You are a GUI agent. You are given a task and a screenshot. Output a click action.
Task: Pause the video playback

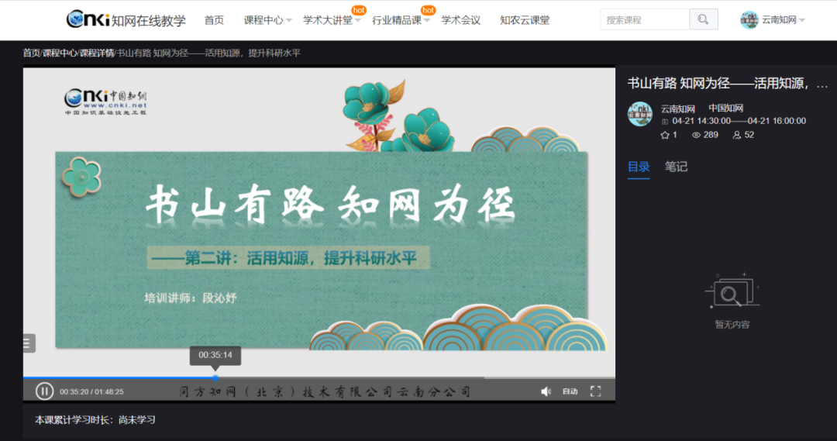click(44, 391)
